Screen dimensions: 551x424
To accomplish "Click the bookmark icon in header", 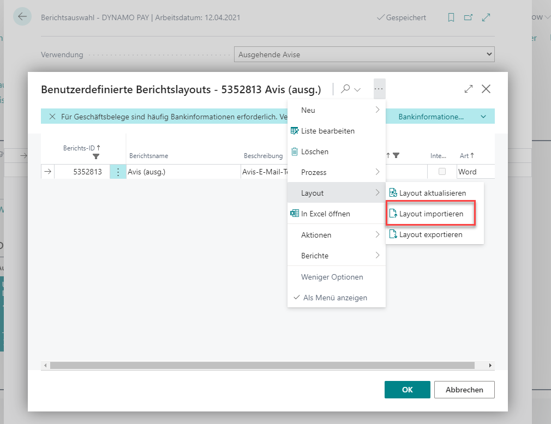I will tap(451, 17).
